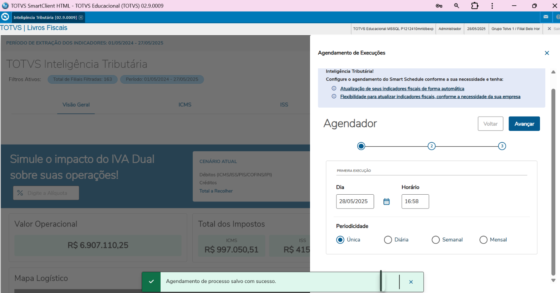Focus the Digite a Alíquota input
The height and width of the screenshot is (293, 560).
tap(46, 193)
